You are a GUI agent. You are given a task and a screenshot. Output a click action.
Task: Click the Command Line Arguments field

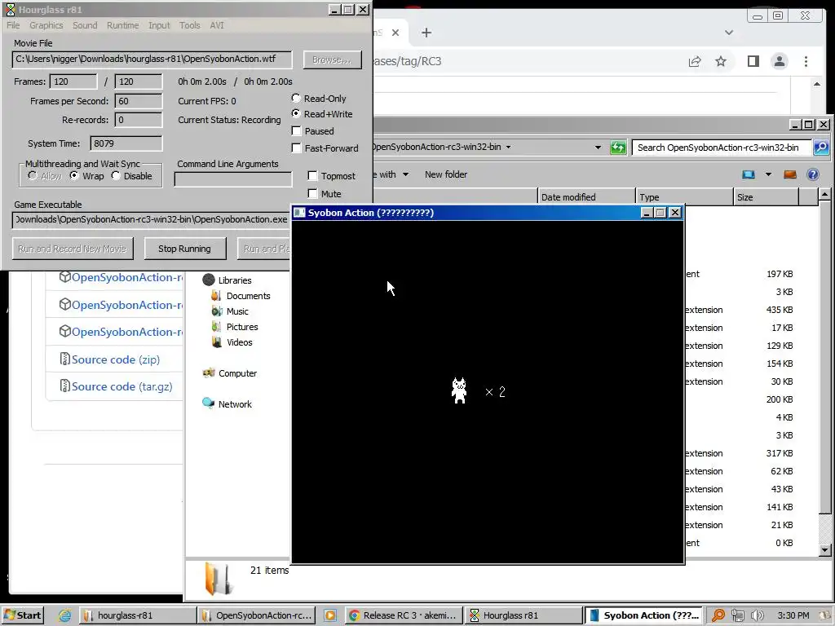coord(232,179)
